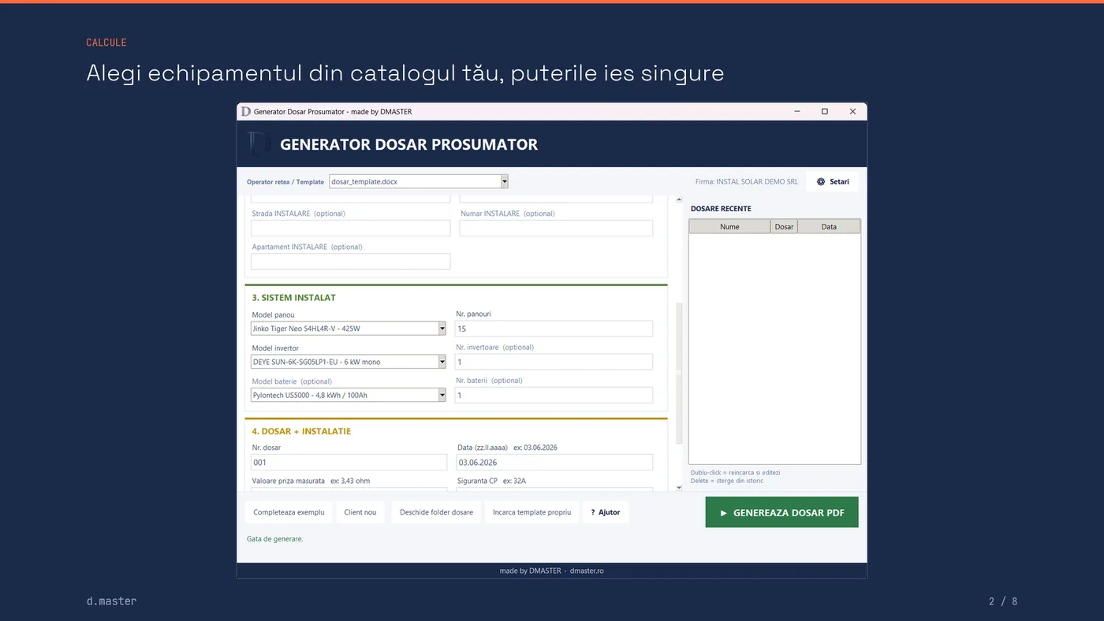Viewport: 1104px width, 621px height.
Task: Click the Nr. dosar field showing 001
Action: [349, 463]
